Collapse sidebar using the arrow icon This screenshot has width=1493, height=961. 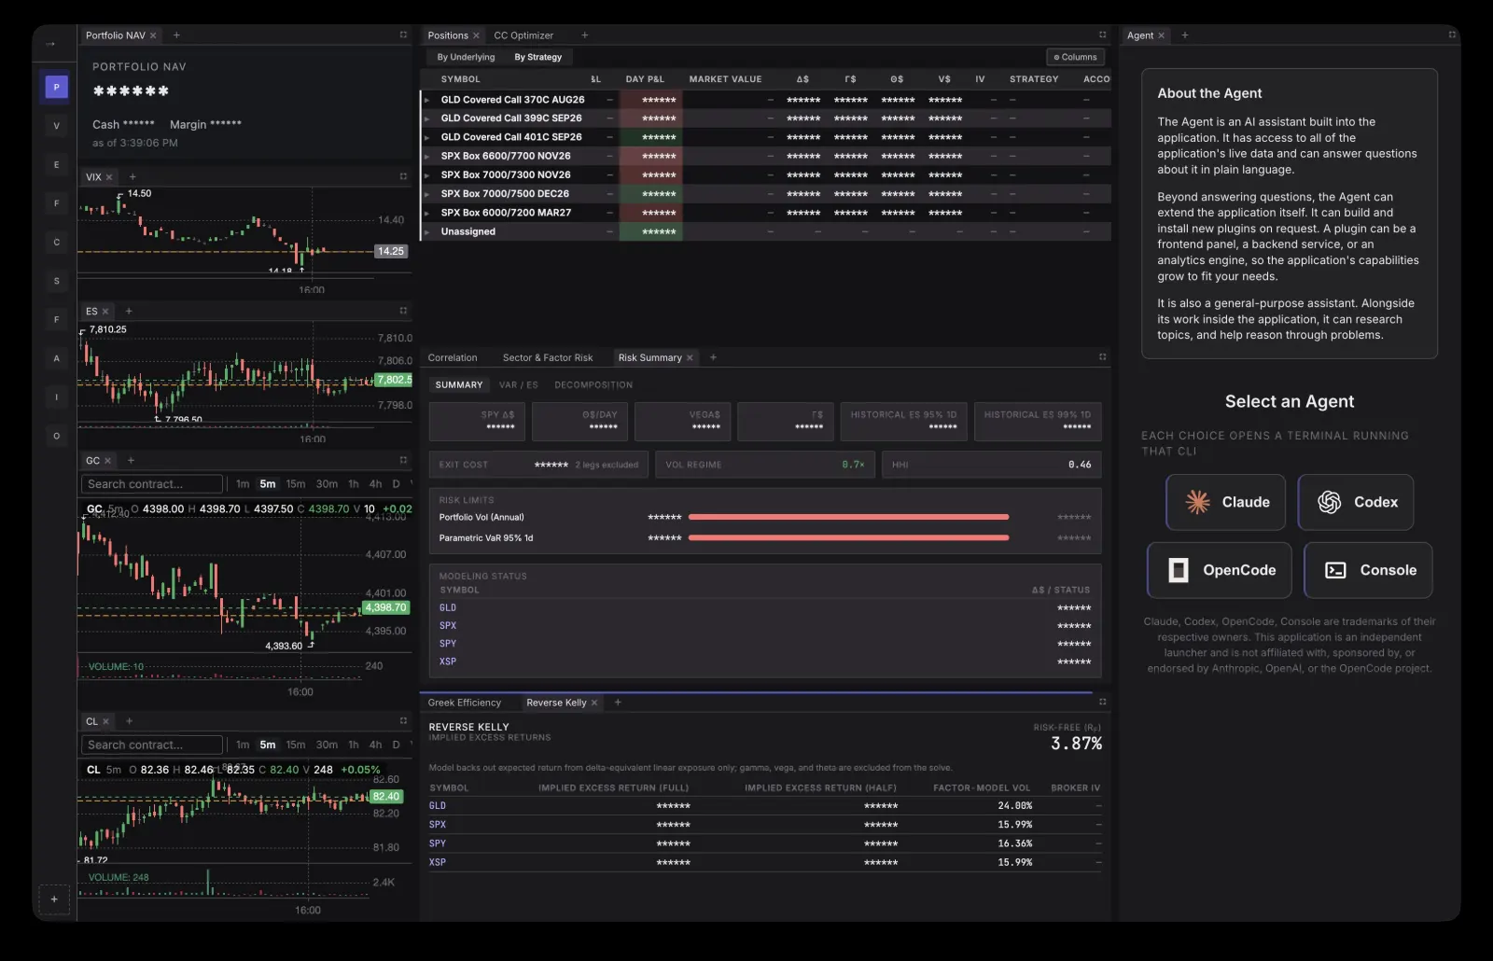pos(50,44)
